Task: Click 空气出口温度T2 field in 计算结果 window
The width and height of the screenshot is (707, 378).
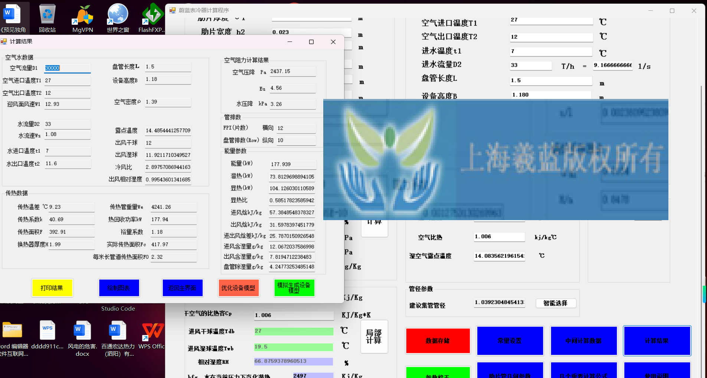Action: pos(67,93)
